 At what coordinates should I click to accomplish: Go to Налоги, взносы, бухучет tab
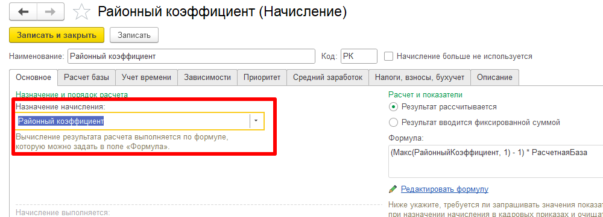(x=420, y=77)
